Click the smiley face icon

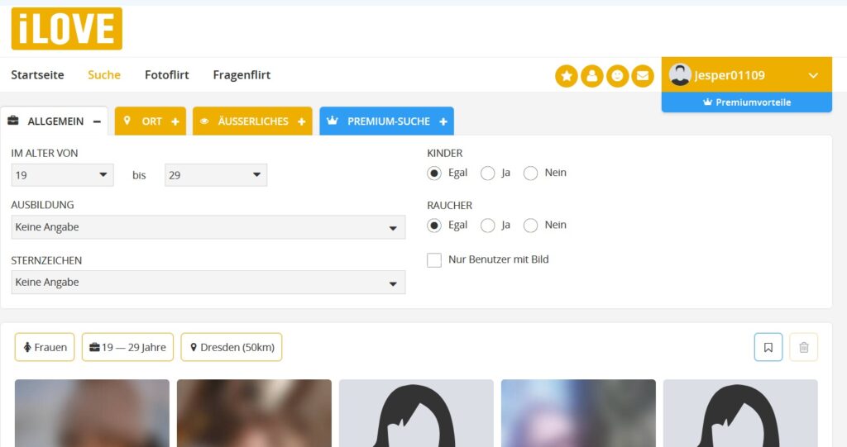tap(617, 76)
